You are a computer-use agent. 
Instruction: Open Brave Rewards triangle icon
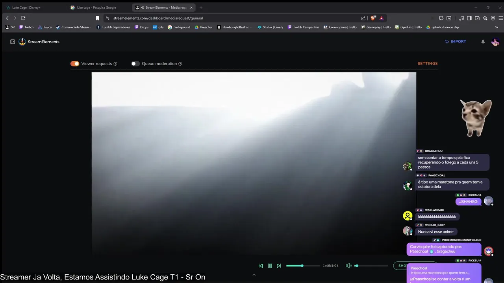pos(382,18)
